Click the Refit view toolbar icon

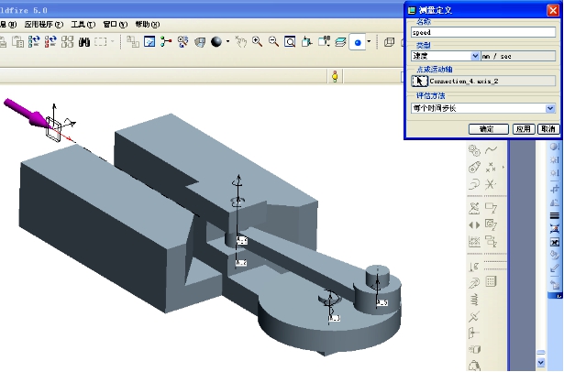tap(290, 42)
